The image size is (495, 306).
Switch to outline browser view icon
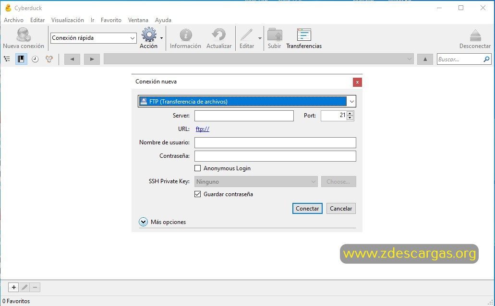[7, 59]
